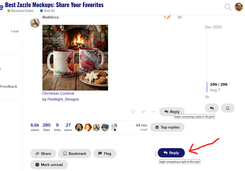Copy post link via chain icon
245x171 pixels.
[x=143, y=112]
